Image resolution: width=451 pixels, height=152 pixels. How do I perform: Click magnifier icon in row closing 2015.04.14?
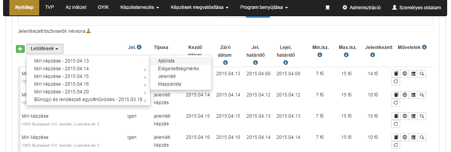(x=422, y=95)
